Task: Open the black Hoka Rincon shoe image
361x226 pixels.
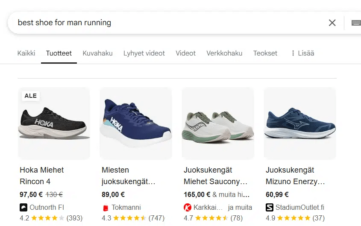Action: (54, 123)
